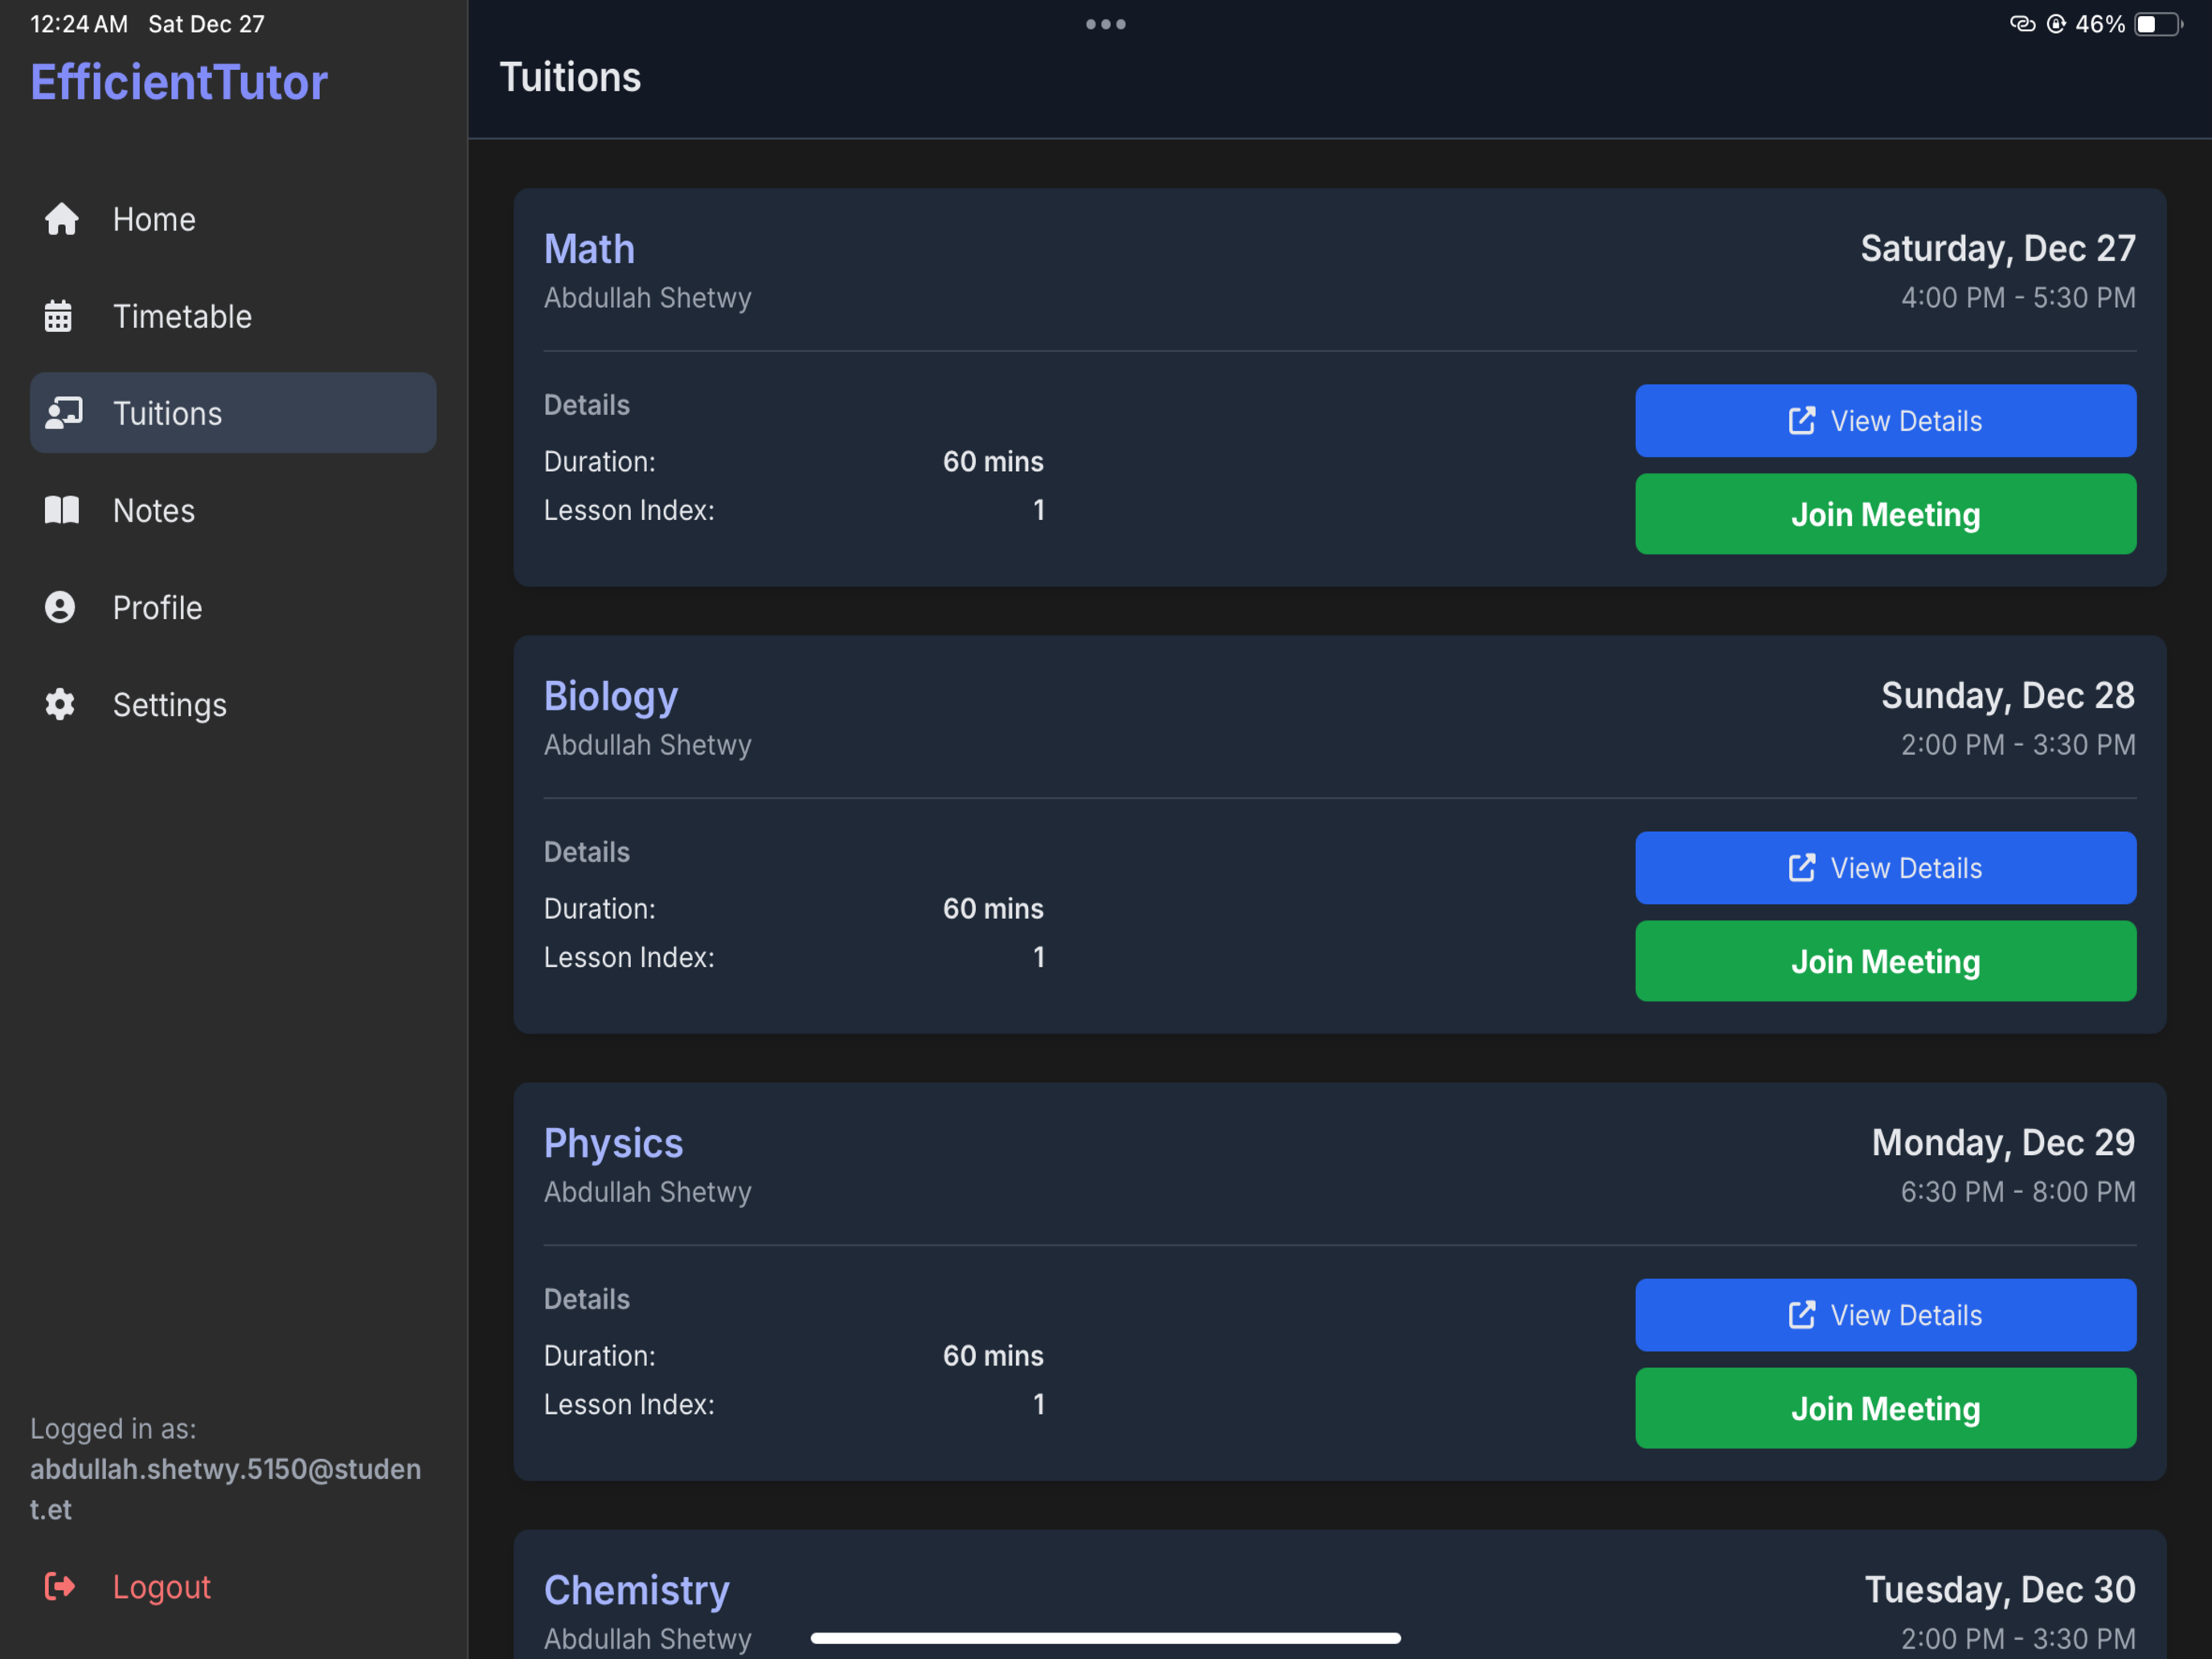2212x1659 pixels.
Task: Click the Tuitions page header title
Action: (570, 77)
